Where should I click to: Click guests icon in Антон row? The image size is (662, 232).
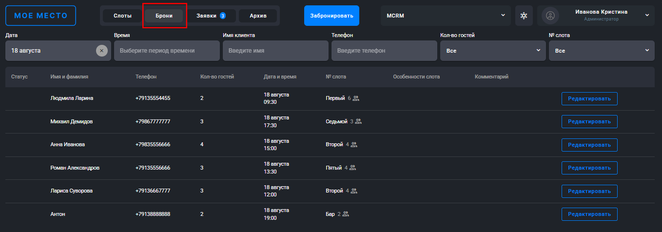(x=346, y=214)
